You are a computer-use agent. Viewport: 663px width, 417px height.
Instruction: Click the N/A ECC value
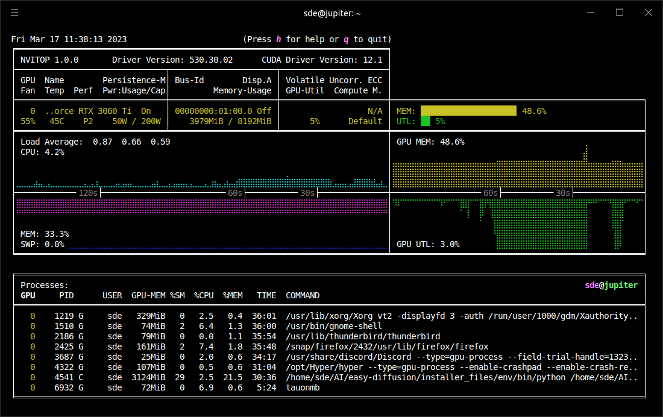click(375, 111)
